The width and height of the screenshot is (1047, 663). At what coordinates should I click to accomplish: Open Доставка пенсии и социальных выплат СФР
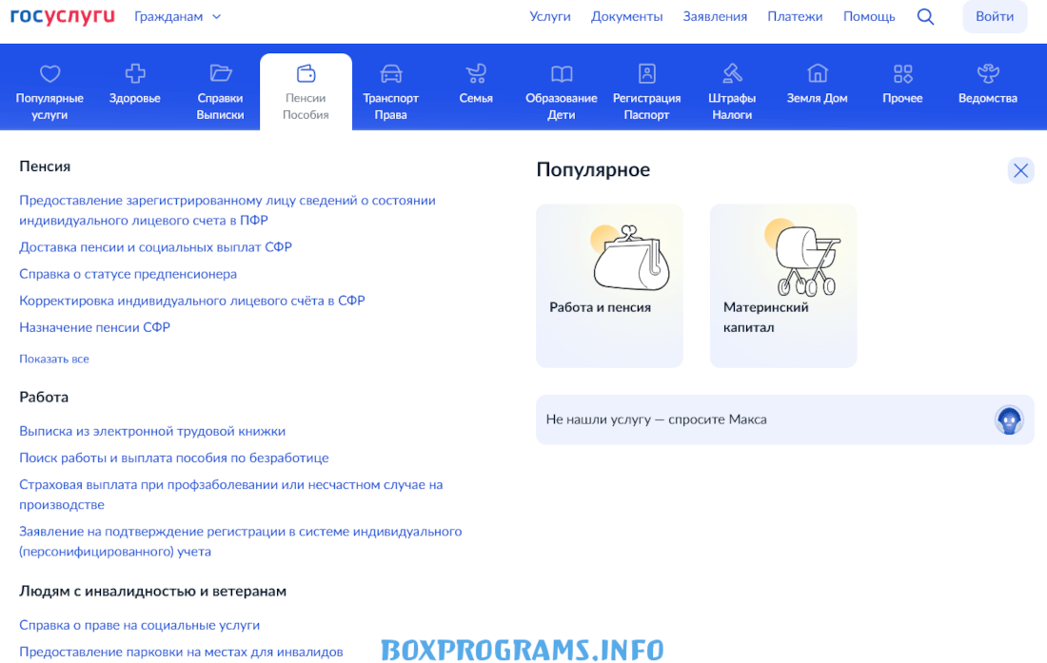155,246
